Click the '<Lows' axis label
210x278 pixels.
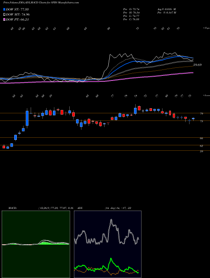(206, 95)
